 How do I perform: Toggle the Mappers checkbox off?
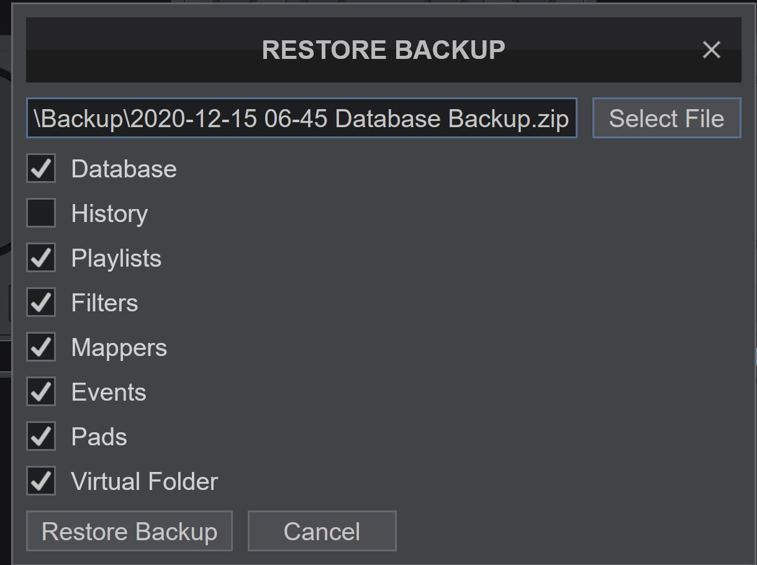point(41,347)
